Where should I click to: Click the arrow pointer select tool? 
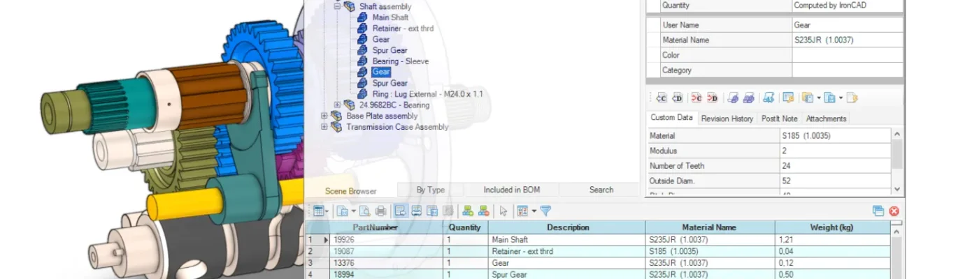point(503,211)
